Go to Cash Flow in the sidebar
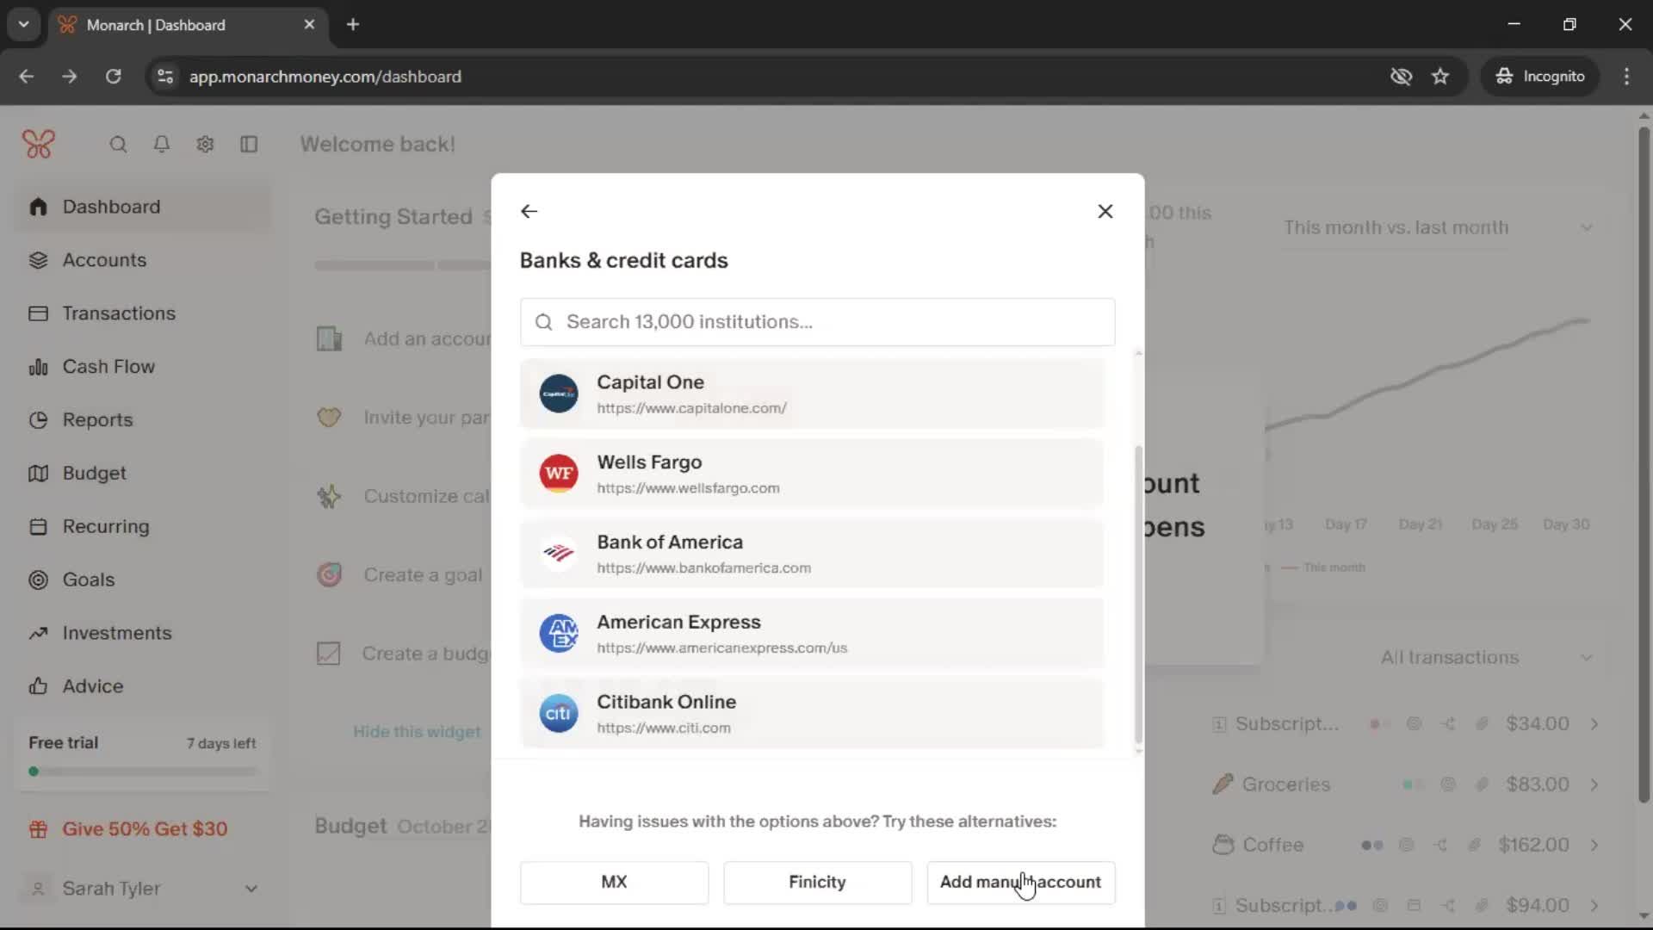Image resolution: width=1653 pixels, height=930 pixels. pos(108,367)
